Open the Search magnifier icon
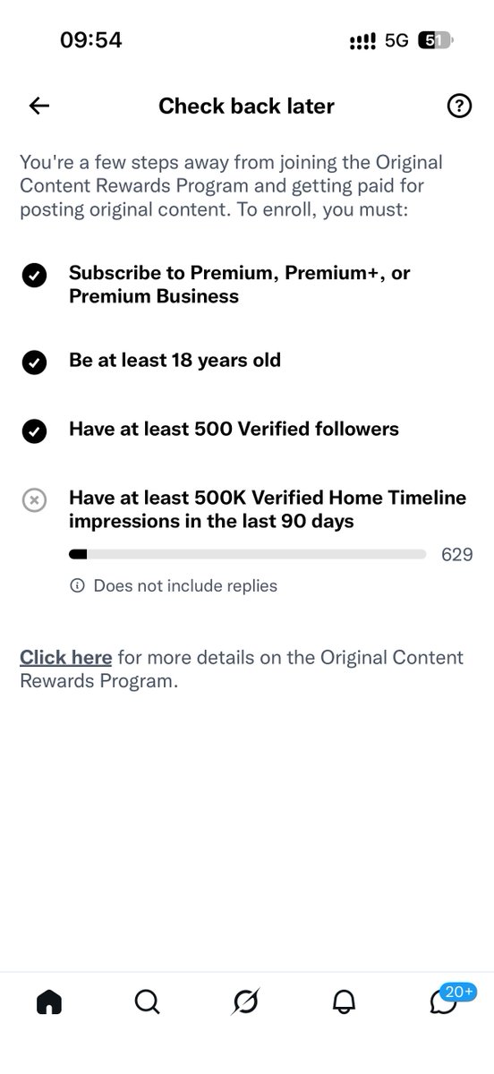This screenshot has width=494, height=1074. pyautogui.click(x=147, y=1003)
